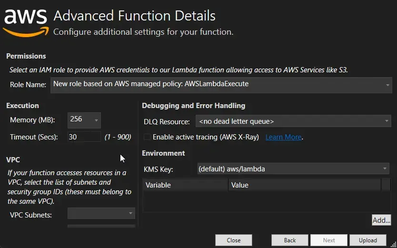The width and height of the screenshot is (397, 248).
Task: Click the 'DLQ Resource:' label
Action: click(167, 122)
